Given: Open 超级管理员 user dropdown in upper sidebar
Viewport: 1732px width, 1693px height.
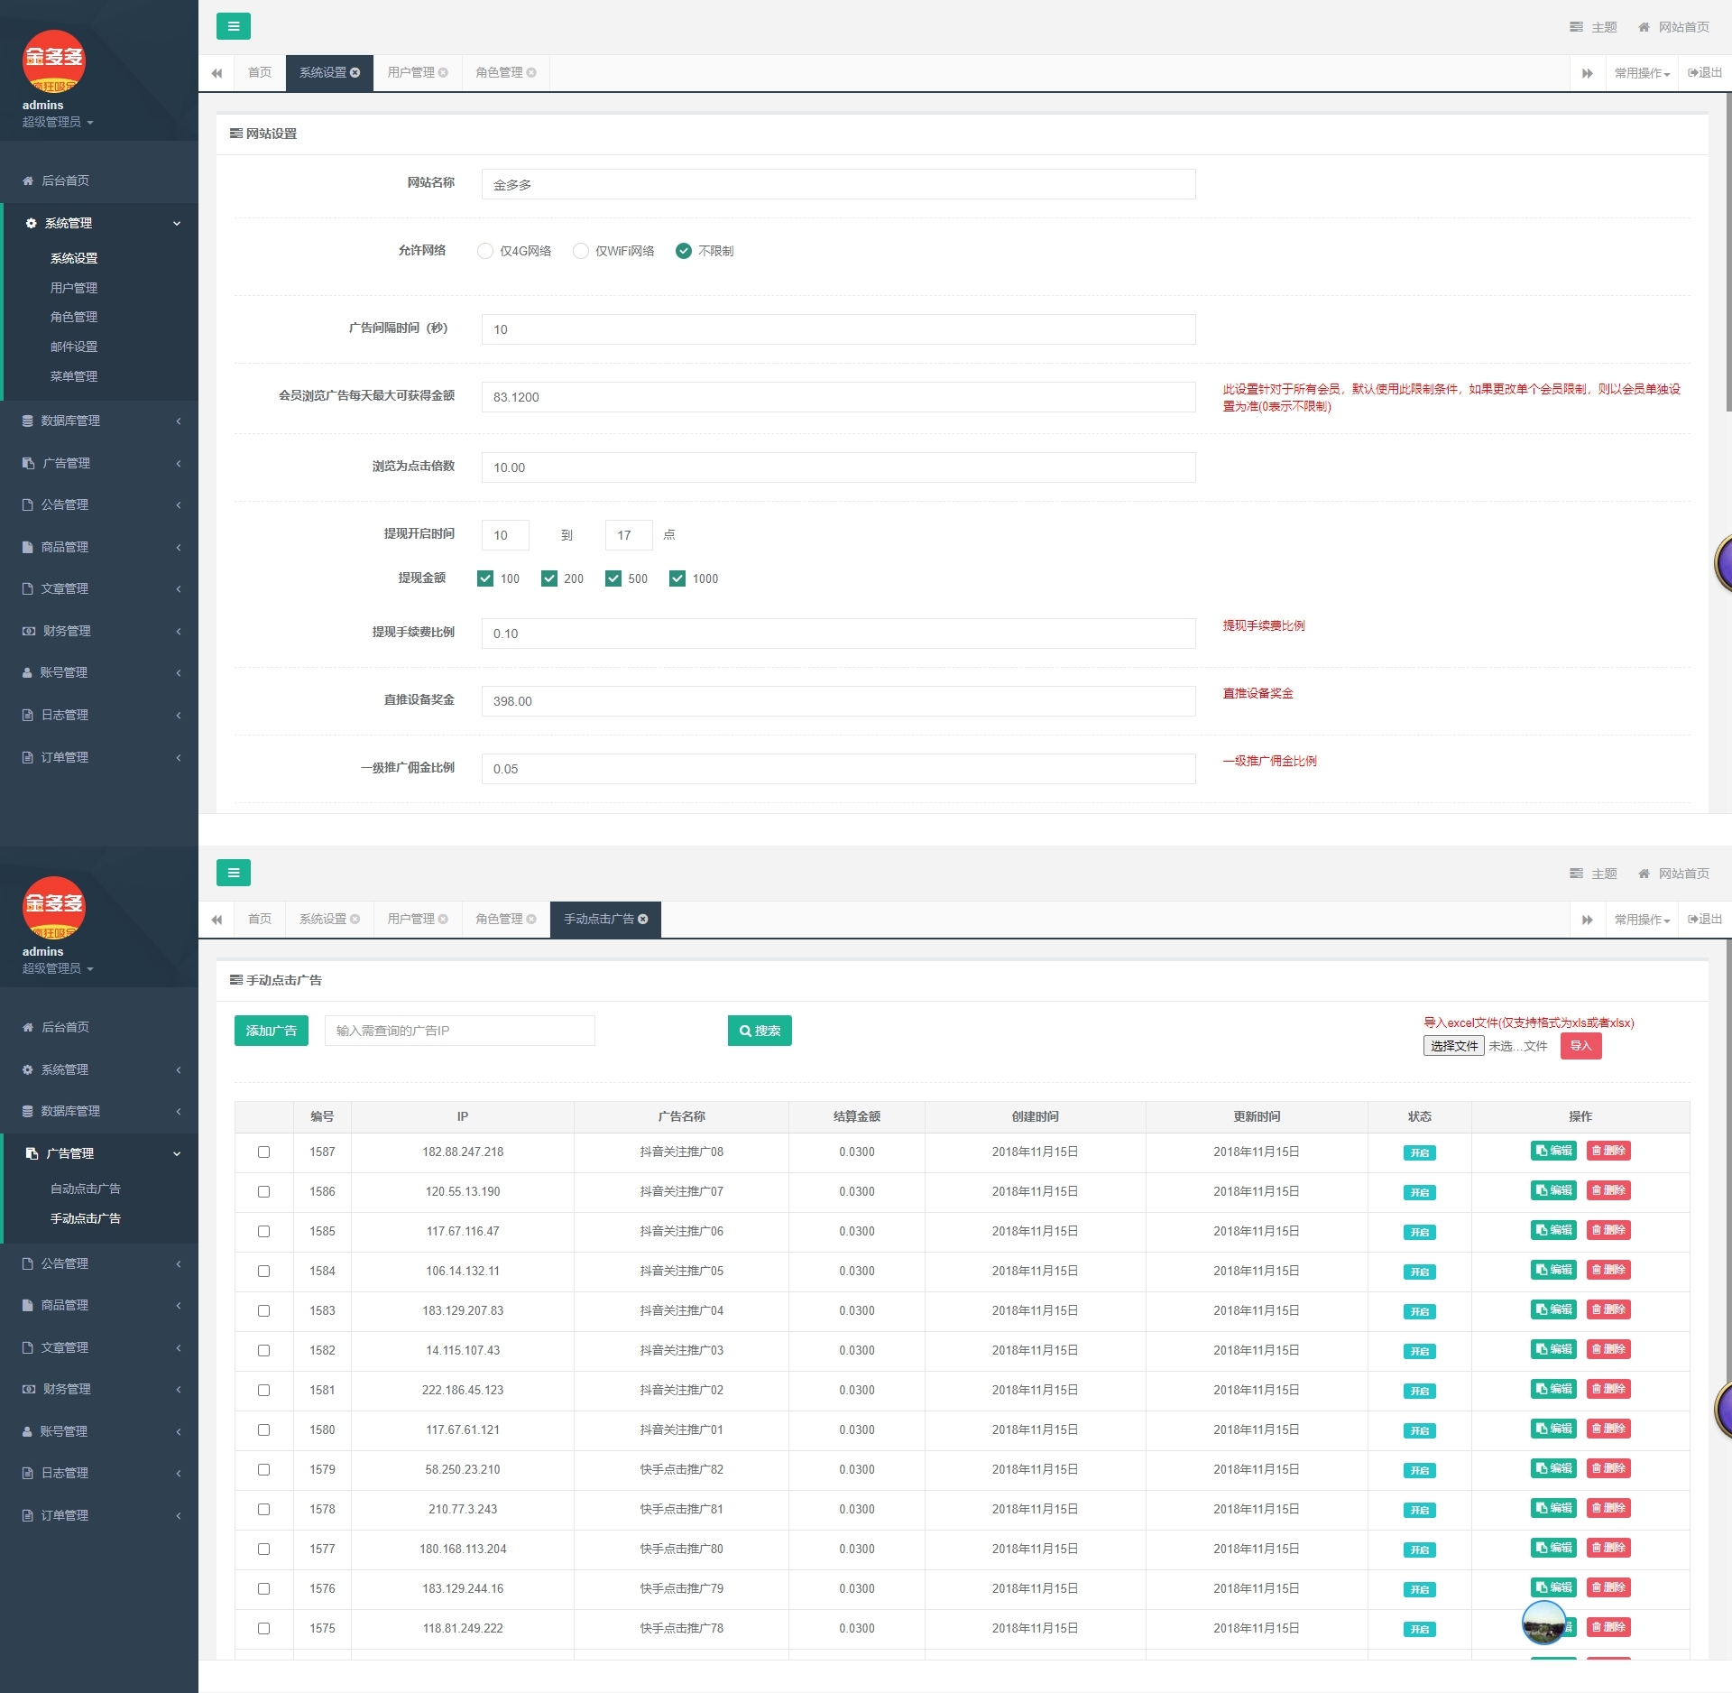Looking at the screenshot, I should click(58, 122).
